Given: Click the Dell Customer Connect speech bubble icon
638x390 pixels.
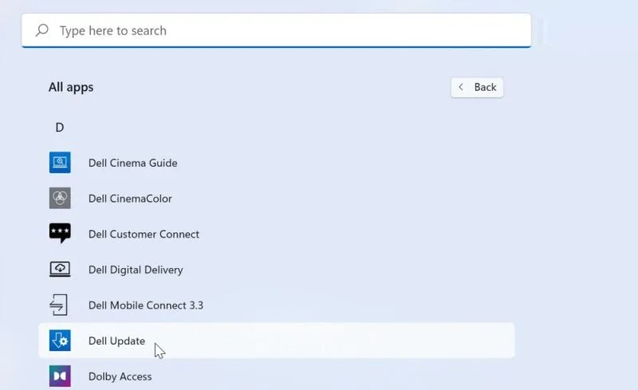Looking at the screenshot, I should pos(60,233).
